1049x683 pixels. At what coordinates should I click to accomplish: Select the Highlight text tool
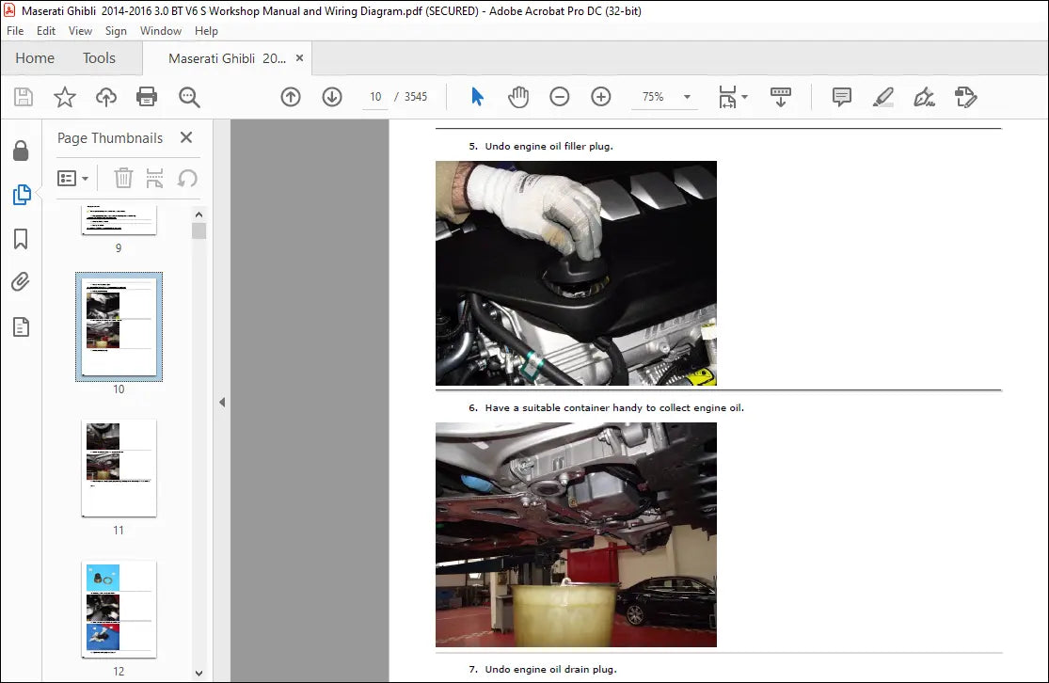[x=882, y=97]
